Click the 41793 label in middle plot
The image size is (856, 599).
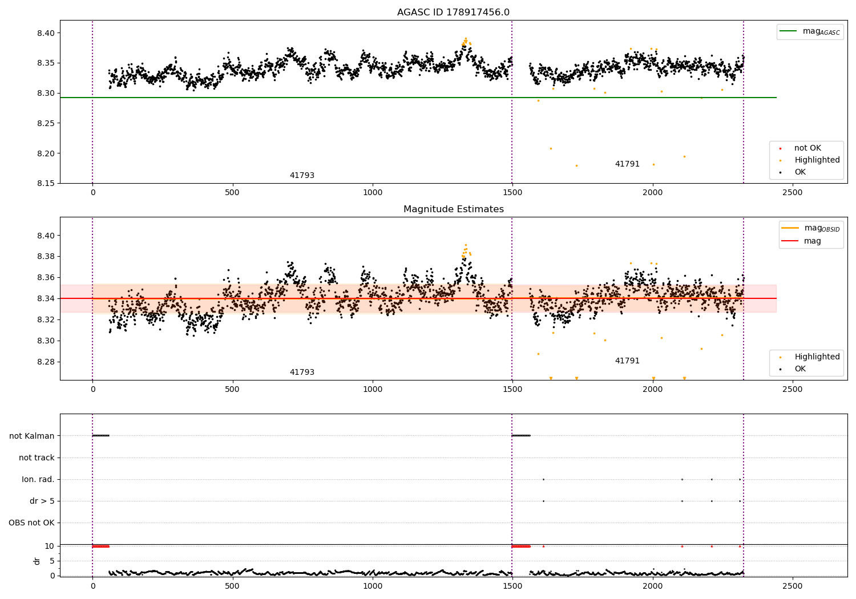pyautogui.click(x=302, y=373)
